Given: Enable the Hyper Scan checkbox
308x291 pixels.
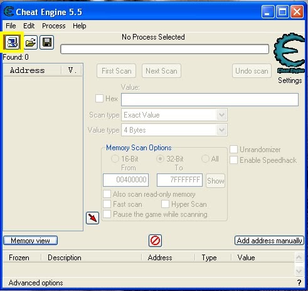Looking at the screenshot, I should coord(165,204).
